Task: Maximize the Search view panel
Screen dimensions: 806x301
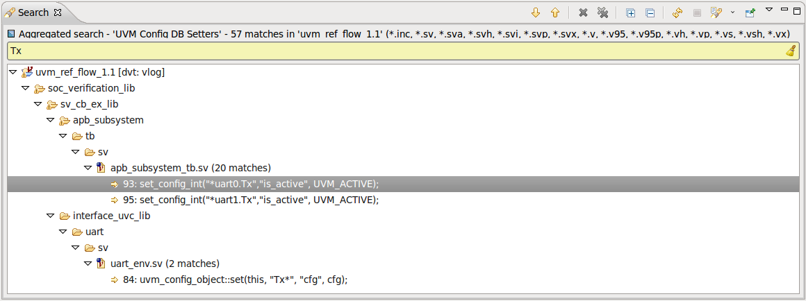Action: (797, 10)
